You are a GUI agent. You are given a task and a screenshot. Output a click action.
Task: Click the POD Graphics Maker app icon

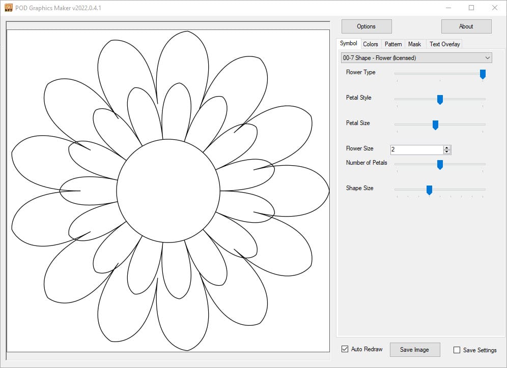tap(9, 8)
